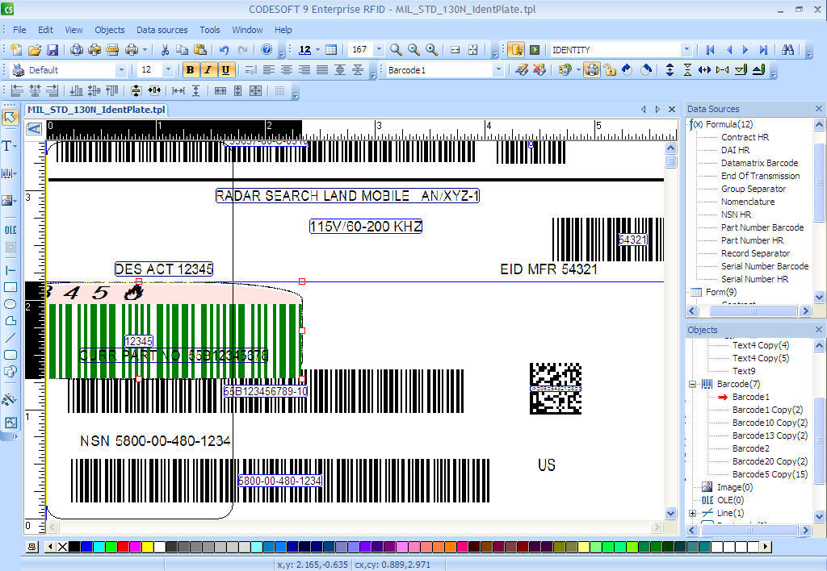Open the font size 12 dropdown
This screenshot has height=571, width=827.
pyautogui.click(x=168, y=69)
